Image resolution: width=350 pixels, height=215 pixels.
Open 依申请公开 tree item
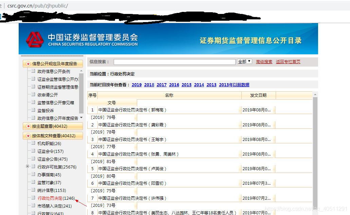(x=48, y=95)
